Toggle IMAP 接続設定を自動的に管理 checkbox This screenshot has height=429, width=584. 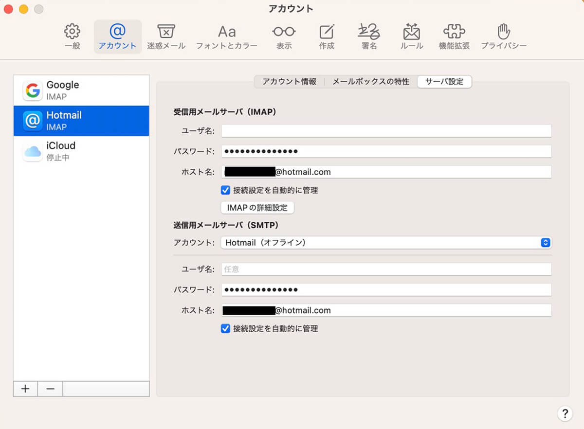(225, 190)
